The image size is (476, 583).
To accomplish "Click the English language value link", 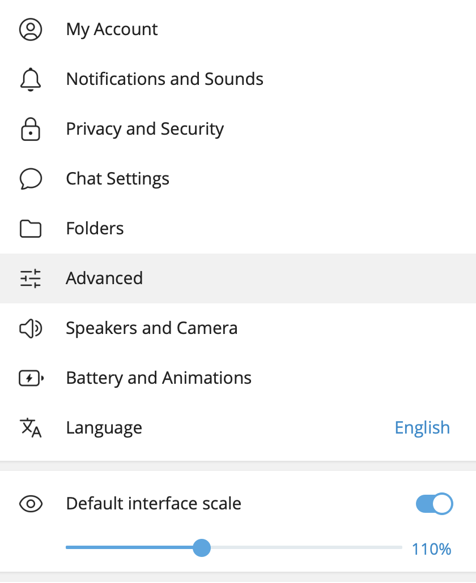I will [422, 428].
